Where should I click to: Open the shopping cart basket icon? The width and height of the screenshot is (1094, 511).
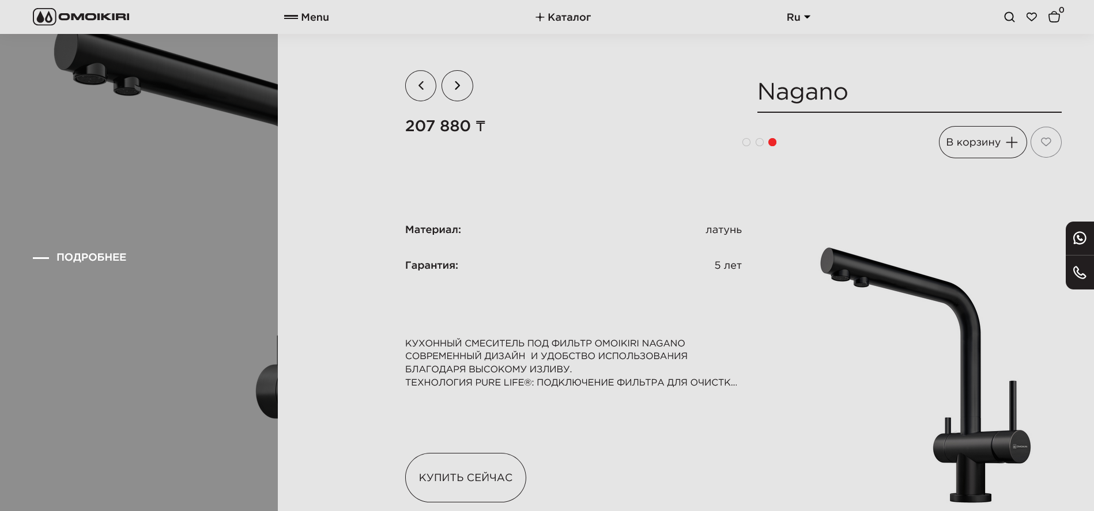click(x=1055, y=16)
